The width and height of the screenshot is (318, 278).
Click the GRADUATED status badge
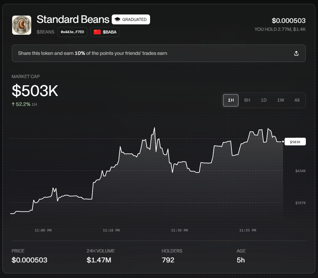coord(131,19)
